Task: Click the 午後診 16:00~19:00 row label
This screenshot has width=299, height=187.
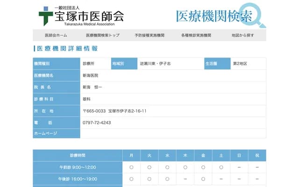Action: [78, 179]
